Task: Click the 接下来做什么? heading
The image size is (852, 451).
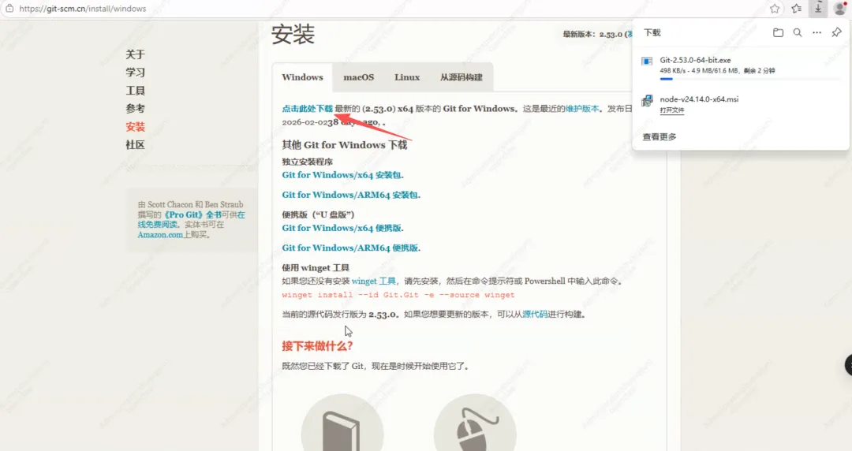Action: pyautogui.click(x=317, y=346)
